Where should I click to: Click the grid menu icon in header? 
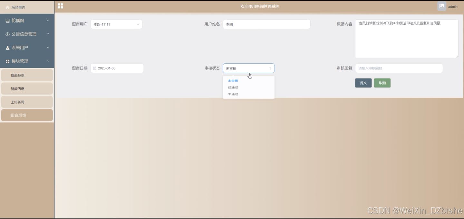click(x=60, y=6)
